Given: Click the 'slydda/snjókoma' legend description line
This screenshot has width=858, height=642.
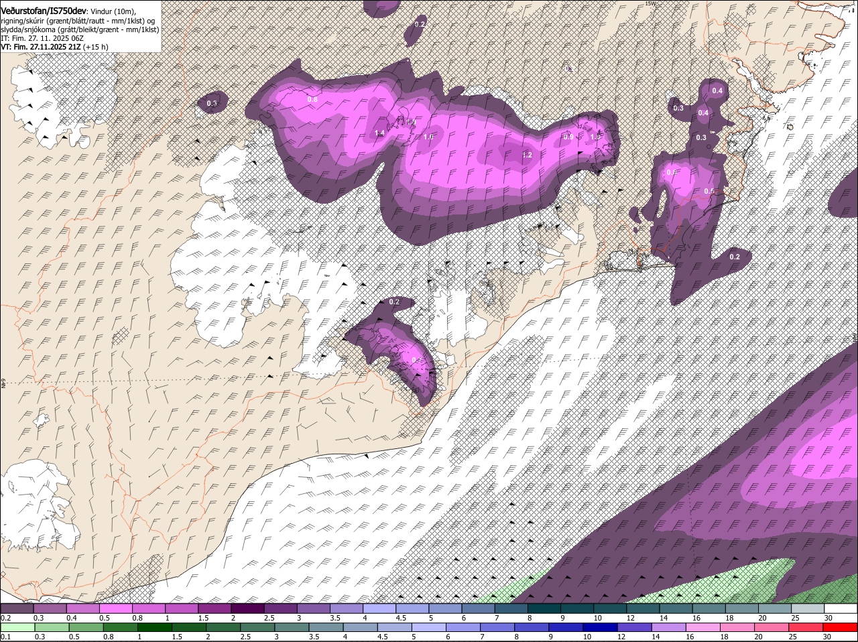Looking at the screenshot, I should 79,29.
